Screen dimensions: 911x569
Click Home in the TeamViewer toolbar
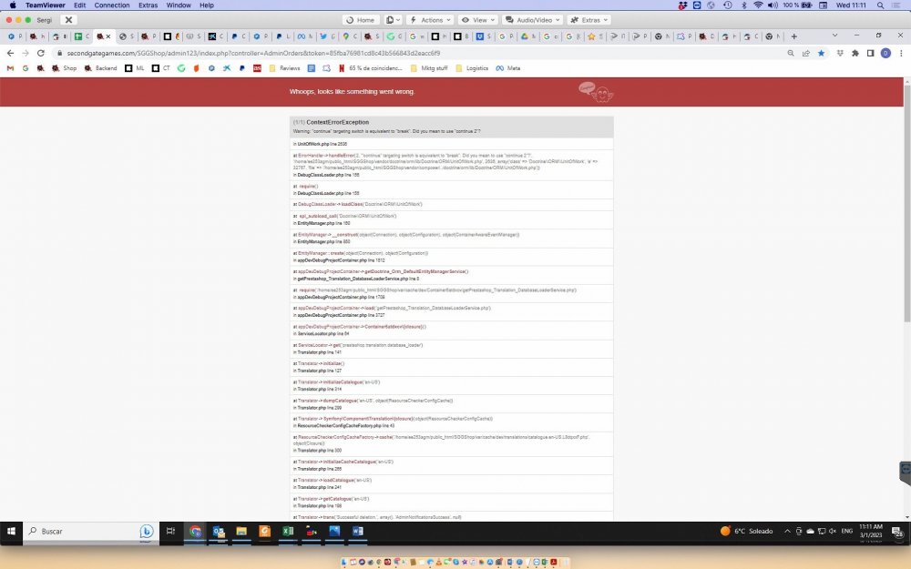coord(363,19)
